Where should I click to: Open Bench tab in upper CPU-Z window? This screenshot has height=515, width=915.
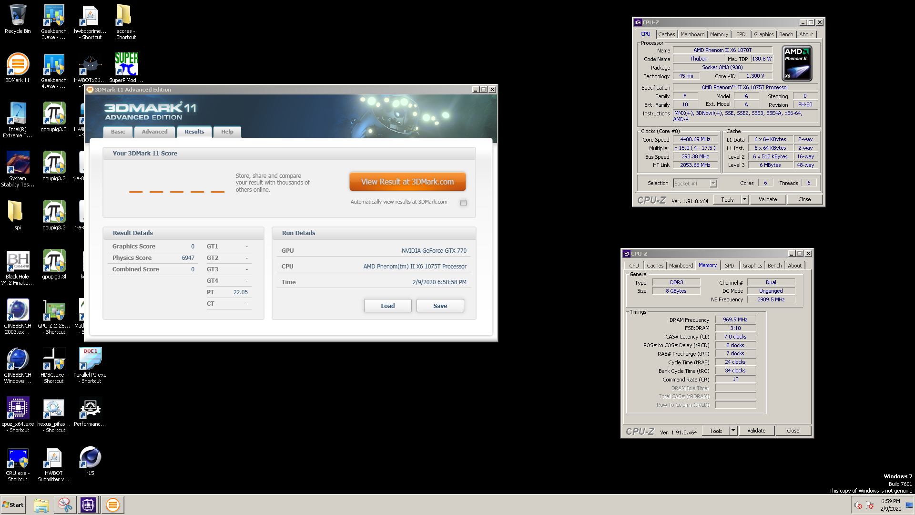pos(786,34)
